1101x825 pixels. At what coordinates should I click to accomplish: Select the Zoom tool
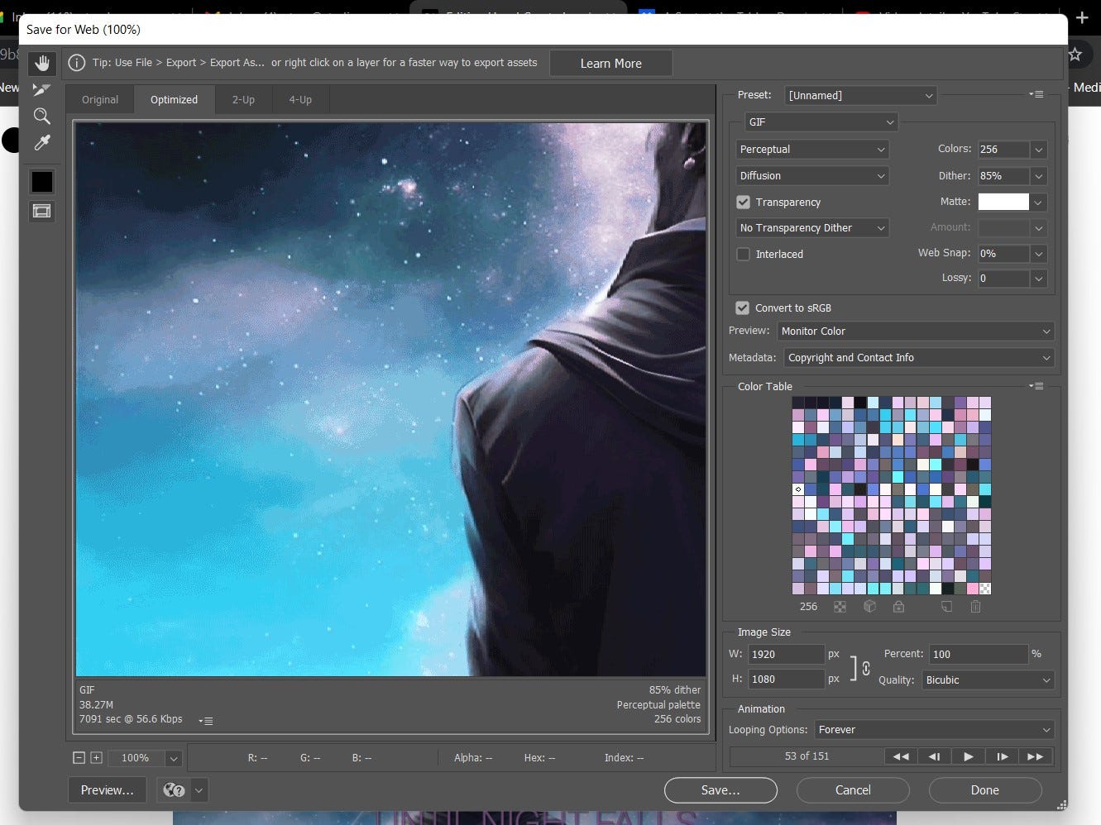click(42, 116)
